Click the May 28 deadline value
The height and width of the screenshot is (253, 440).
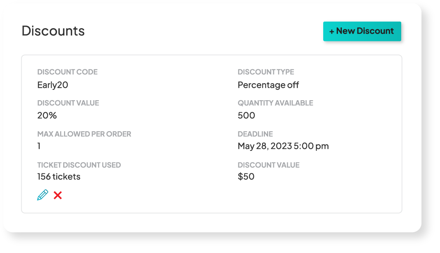[283, 146]
